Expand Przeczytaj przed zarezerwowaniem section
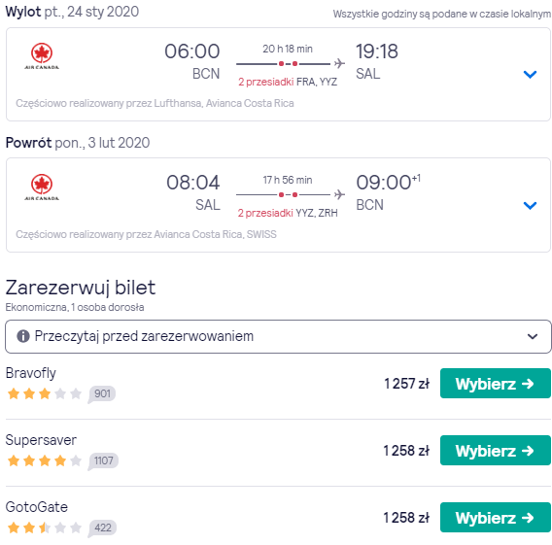Image resolution: width=552 pixels, height=545 pixels. coord(278,336)
